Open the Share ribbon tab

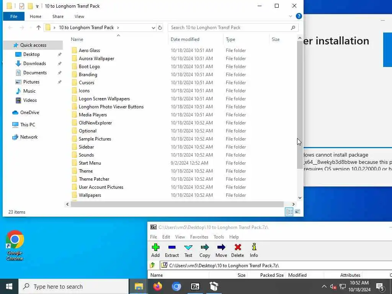click(x=58, y=16)
